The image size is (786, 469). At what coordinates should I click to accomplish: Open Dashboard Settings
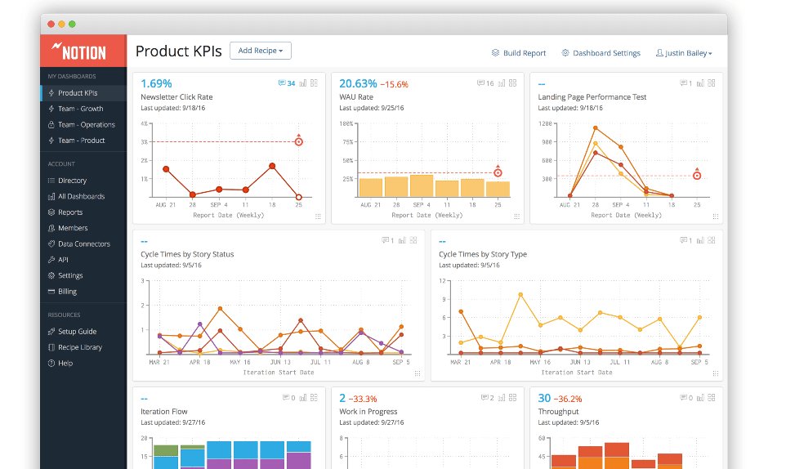[x=601, y=53]
